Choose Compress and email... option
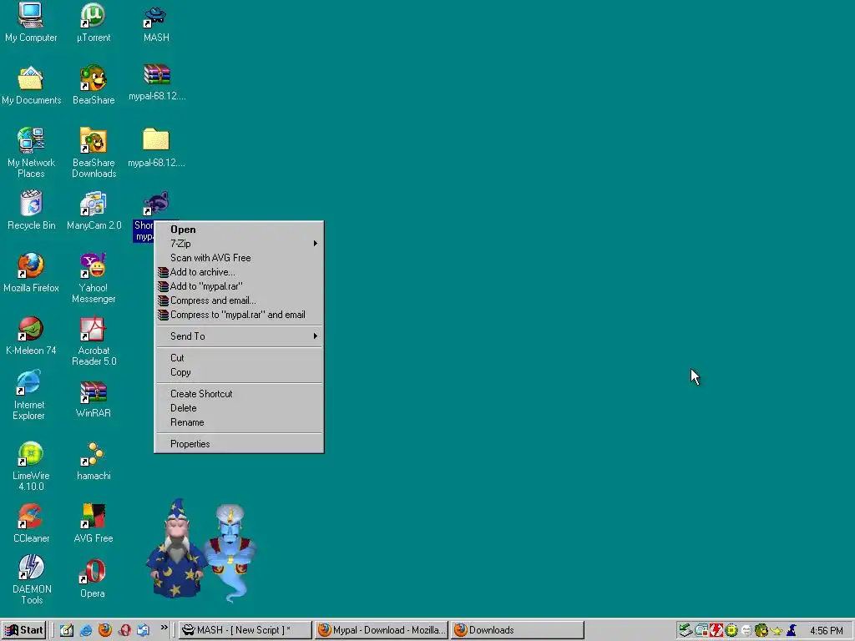This screenshot has height=641, width=855. [240, 300]
